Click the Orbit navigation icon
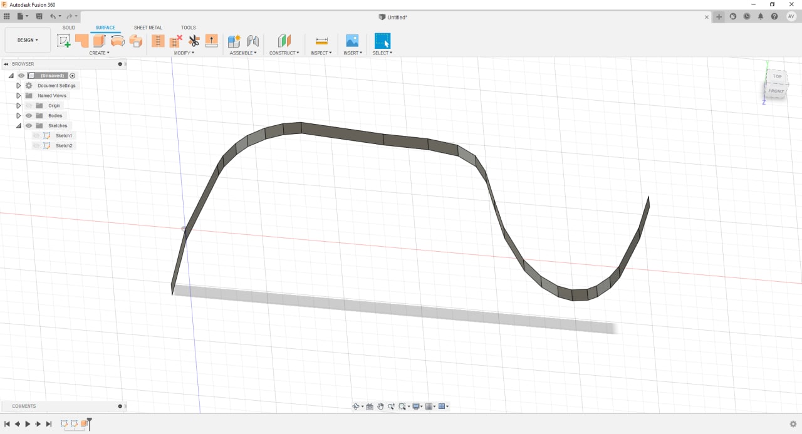 [x=357, y=406]
